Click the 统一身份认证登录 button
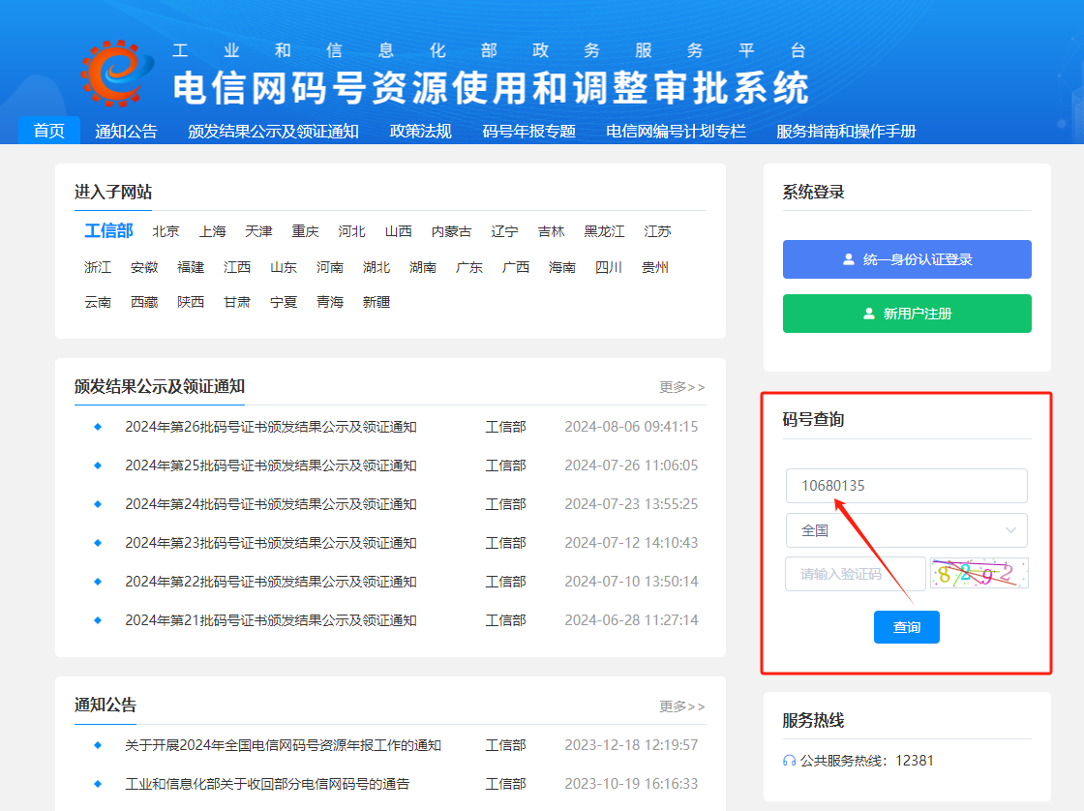1084x811 pixels. coord(907,259)
